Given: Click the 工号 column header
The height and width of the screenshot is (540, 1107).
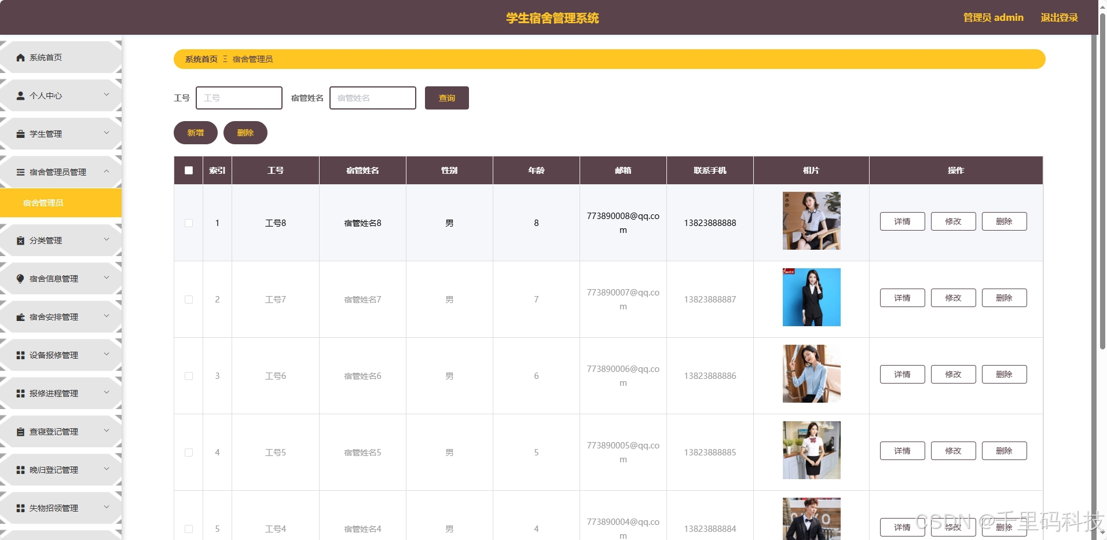Looking at the screenshot, I should [276, 170].
